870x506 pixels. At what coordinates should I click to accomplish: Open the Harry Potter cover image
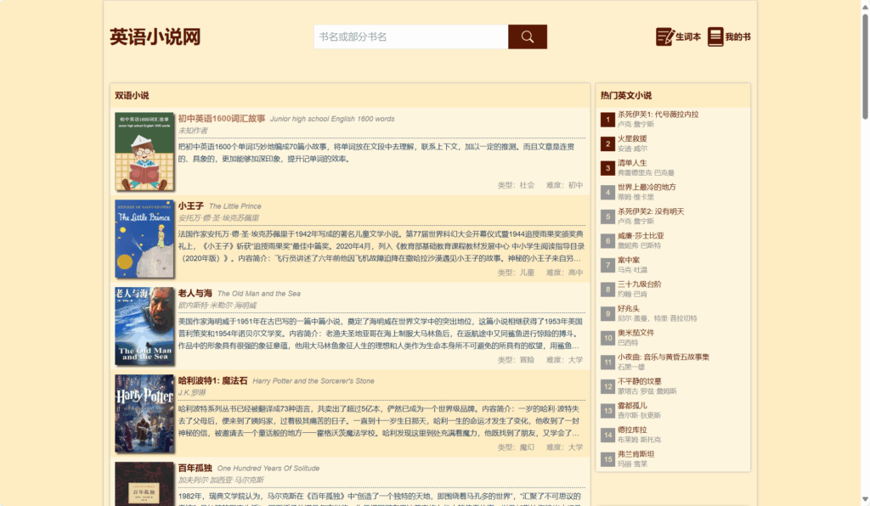[144, 413]
